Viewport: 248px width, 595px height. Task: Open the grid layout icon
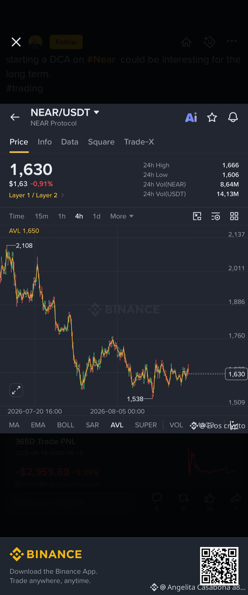[x=234, y=216]
